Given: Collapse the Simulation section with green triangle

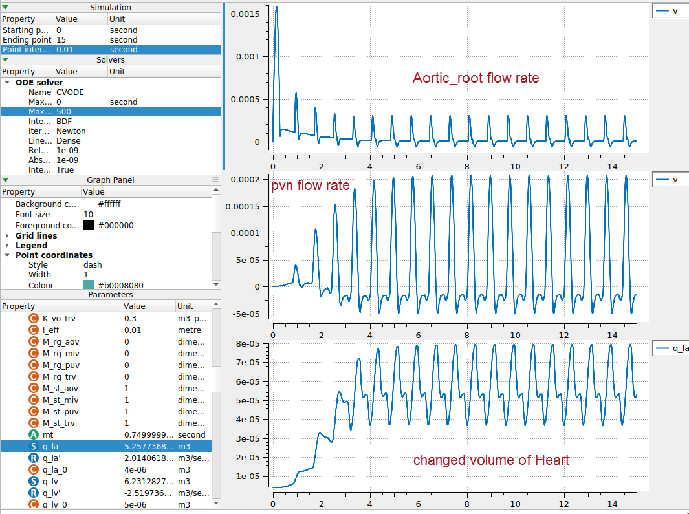Looking at the screenshot, I should (x=5, y=7).
